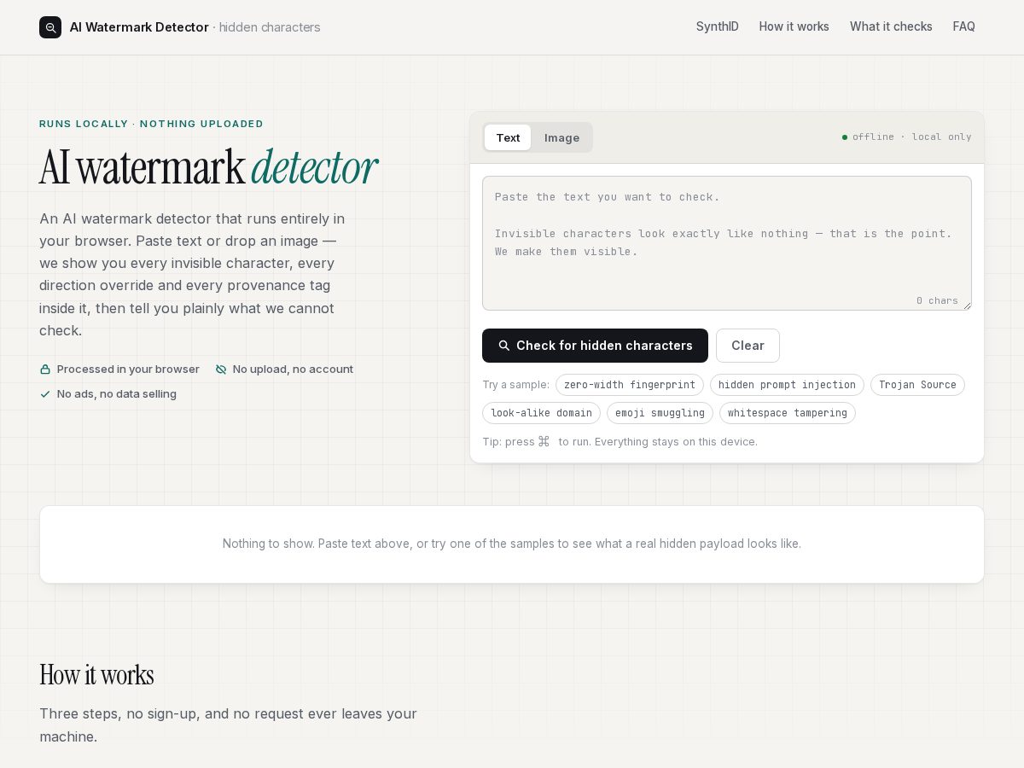This screenshot has height=768, width=1024.
Task: Click the RUNS LOCALLY · NOTHING UPLOADED label
Action: [x=151, y=124]
